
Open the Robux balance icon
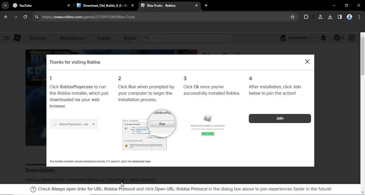[x=337, y=38]
